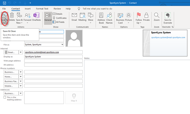This screenshot has height=114, width=190.
Task: Open the Details view
Action: [x=58, y=14]
